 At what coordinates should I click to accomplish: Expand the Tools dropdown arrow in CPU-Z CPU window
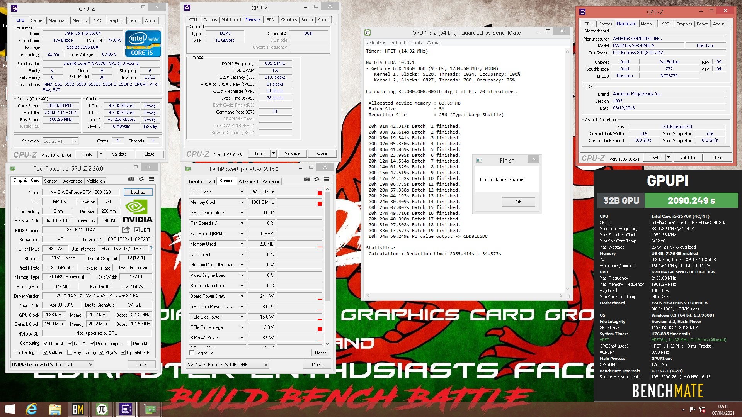click(x=100, y=154)
